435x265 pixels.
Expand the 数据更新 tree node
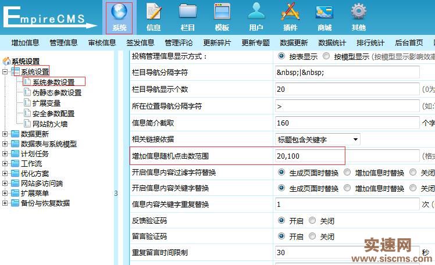click(5, 134)
